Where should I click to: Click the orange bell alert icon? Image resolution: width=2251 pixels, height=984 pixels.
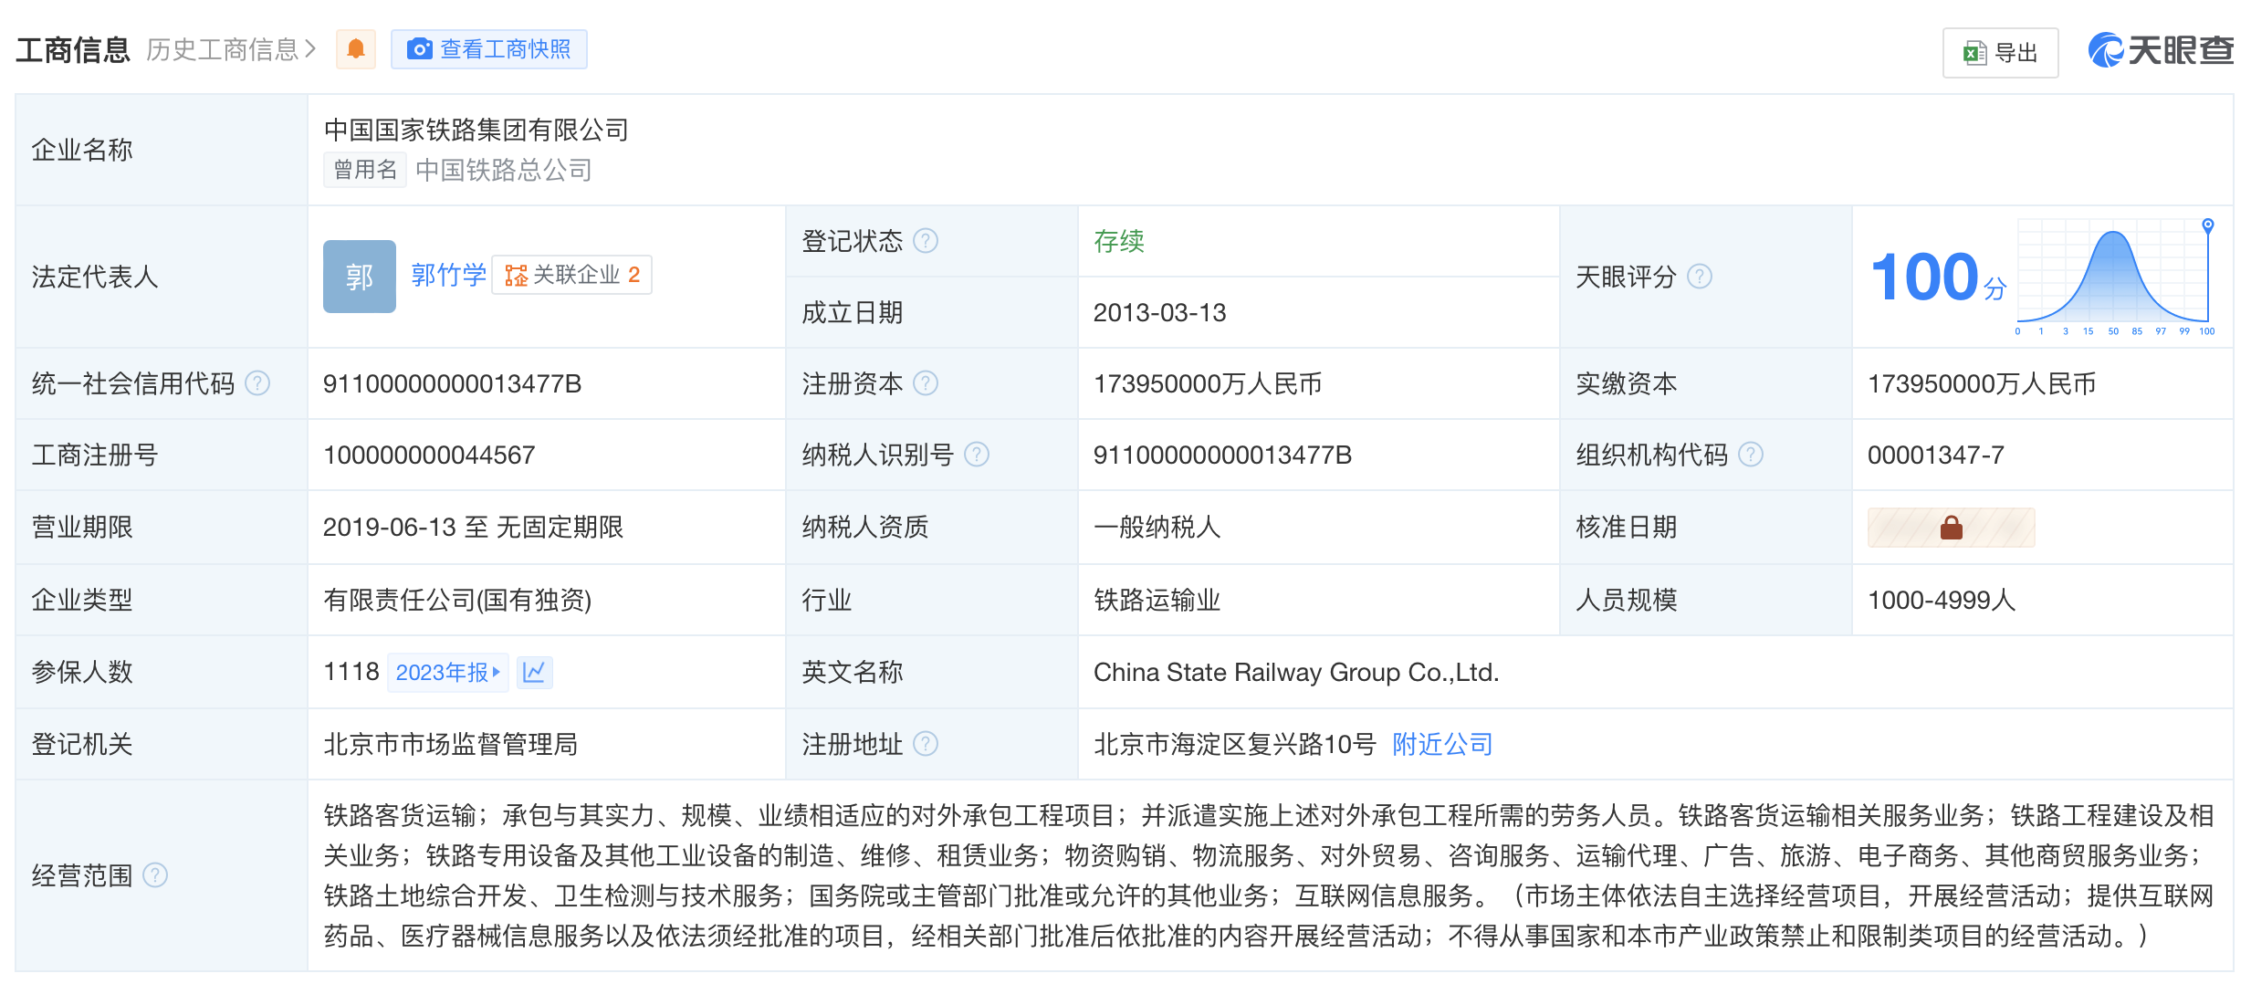tap(356, 49)
